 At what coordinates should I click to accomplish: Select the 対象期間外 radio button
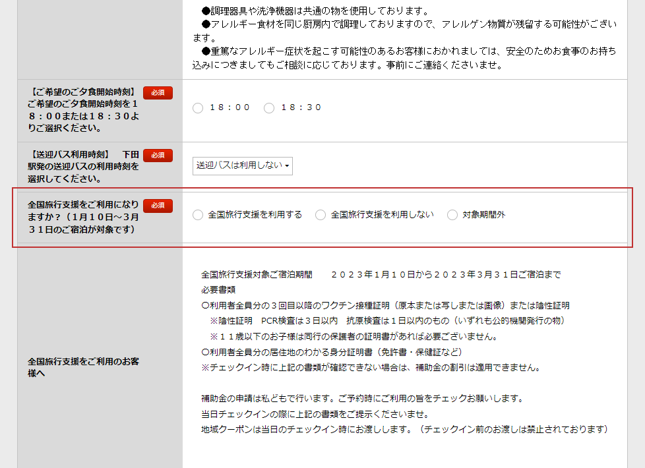tap(452, 215)
